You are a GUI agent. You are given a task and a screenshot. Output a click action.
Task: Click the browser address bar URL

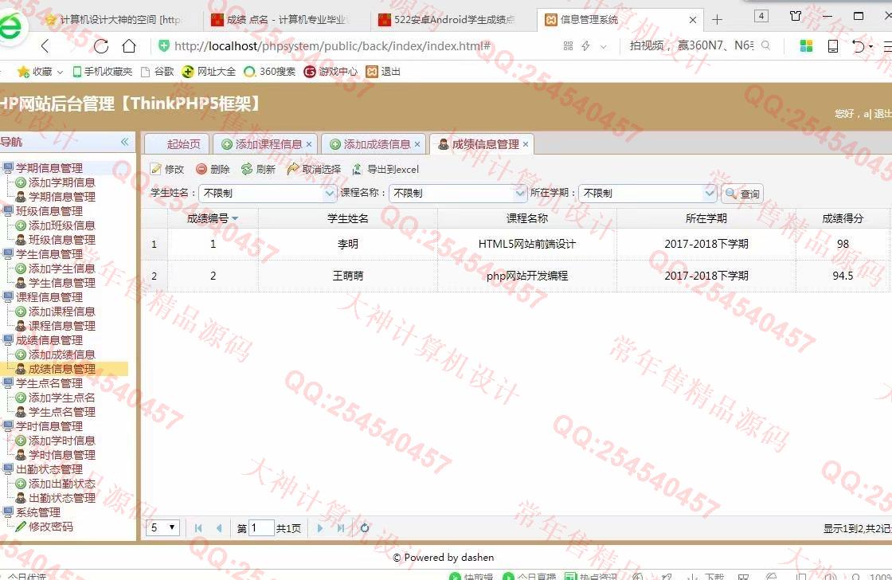tap(332, 46)
